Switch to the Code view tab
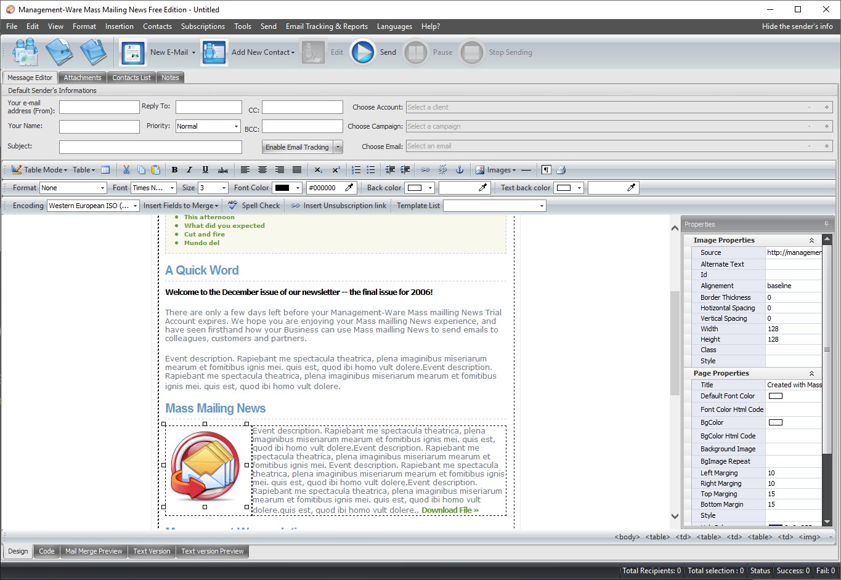This screenshot has width=841, height=580. coord(47,551)
